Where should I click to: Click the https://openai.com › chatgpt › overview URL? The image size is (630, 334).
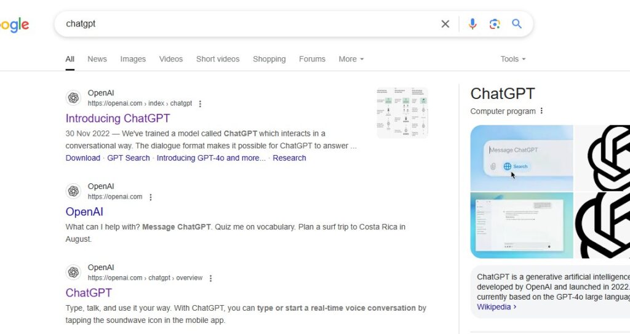coord(145,278)
